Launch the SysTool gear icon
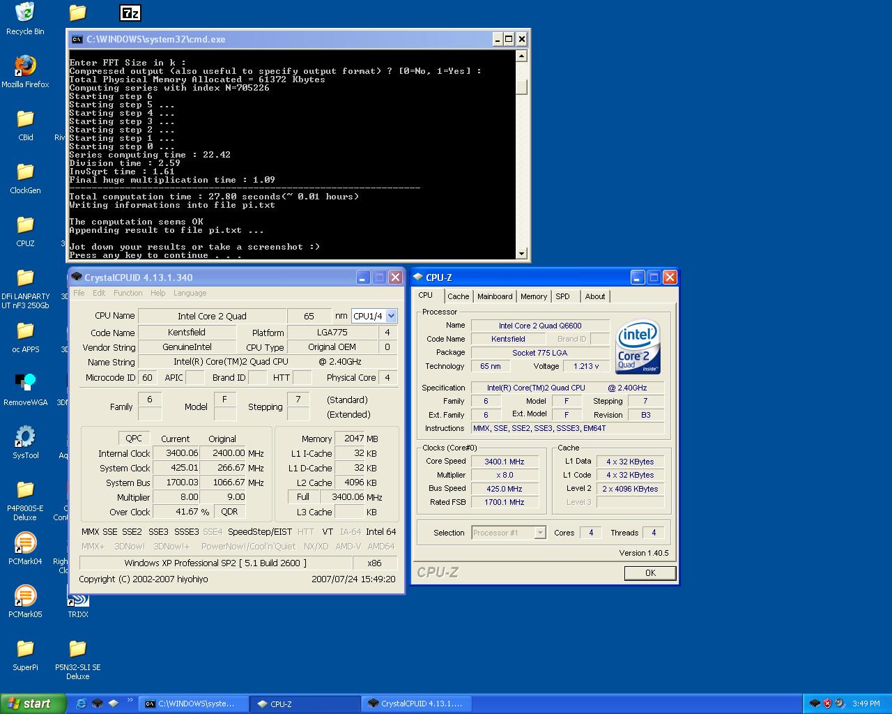892x714 pixels. coord(25,443)
